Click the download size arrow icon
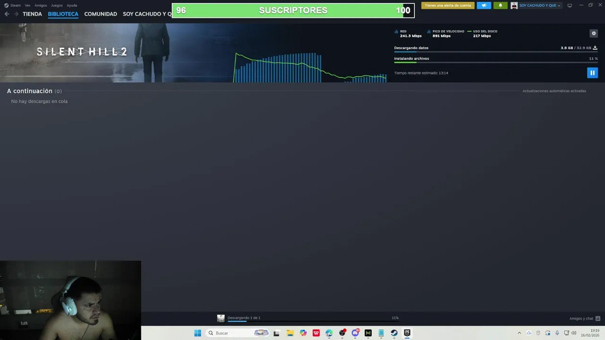Screen dimensions: 605x340 595,48
